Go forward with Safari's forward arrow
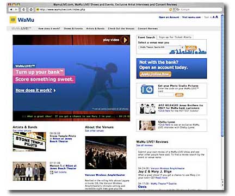235x196 pixels. pos(16,9)
